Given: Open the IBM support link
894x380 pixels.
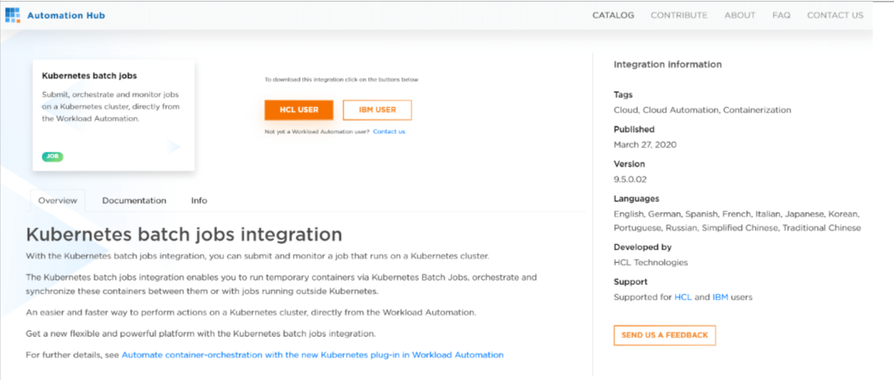Looking at the screenshot, I should [720, 297].
